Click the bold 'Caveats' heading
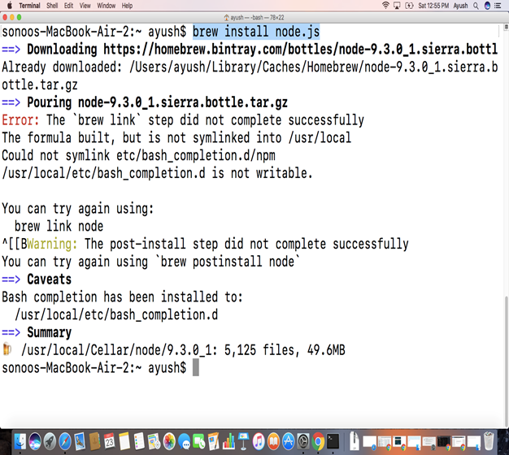Screen dimensions: 509x455 click(49, 279)
